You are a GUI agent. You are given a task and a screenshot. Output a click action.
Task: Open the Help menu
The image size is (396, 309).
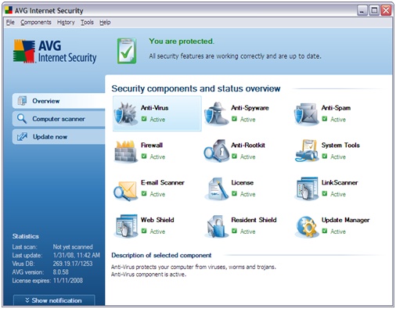[x=105, y=23]
